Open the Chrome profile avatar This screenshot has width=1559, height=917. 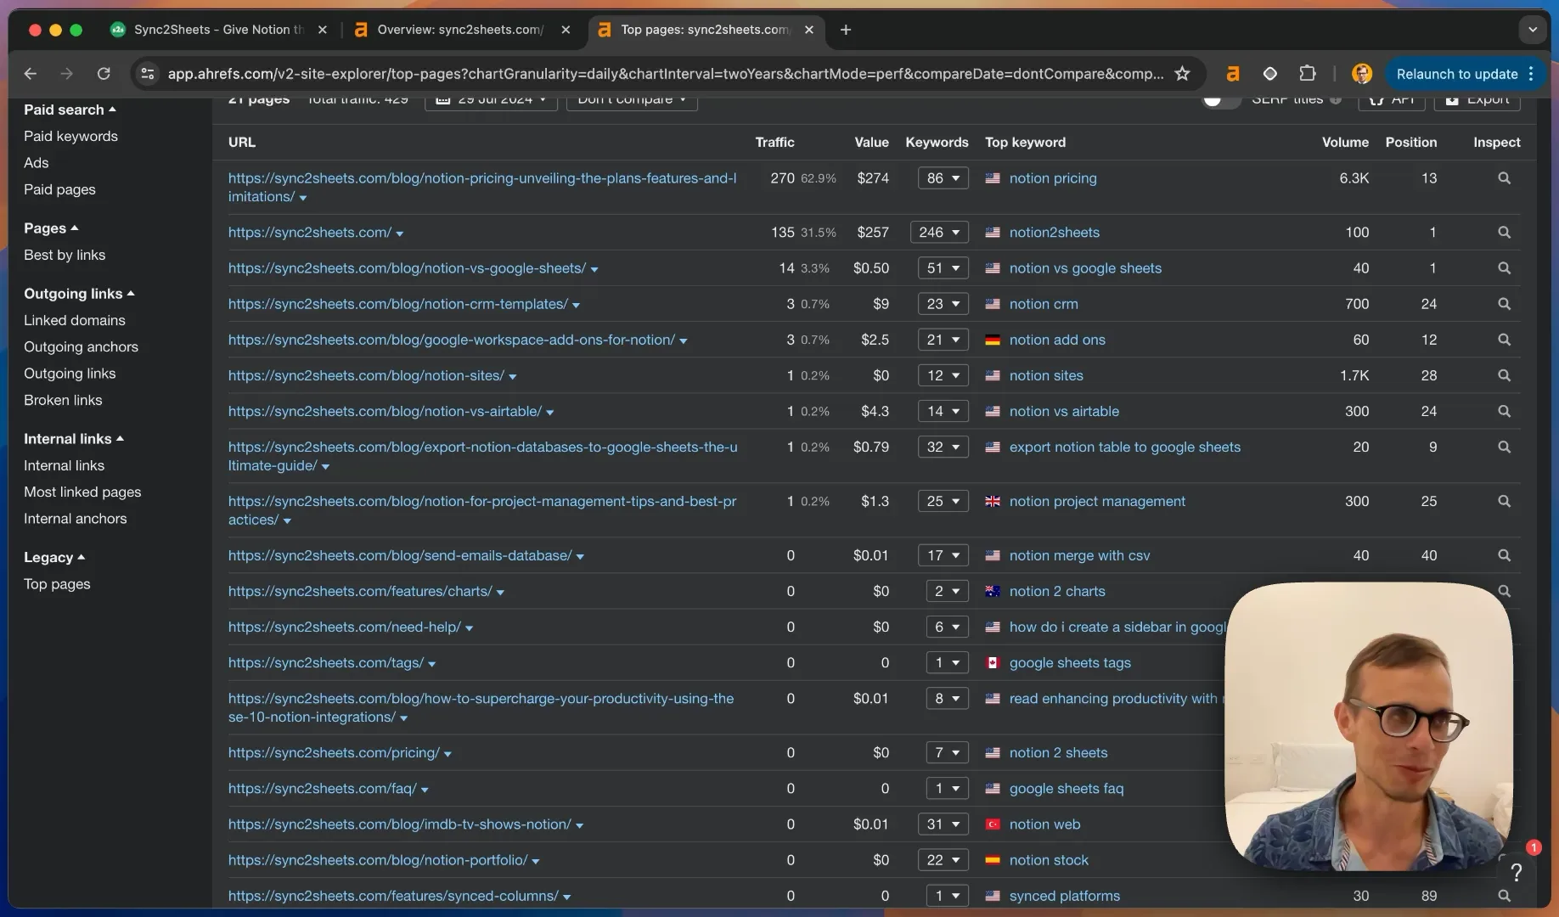point(1362,74)
